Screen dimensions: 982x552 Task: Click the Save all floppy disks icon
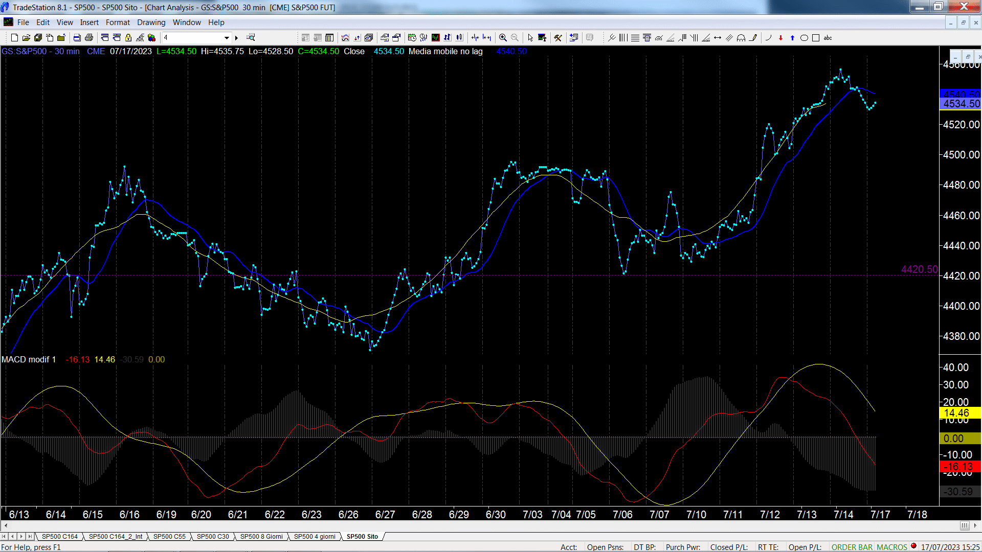coord(38,38)
